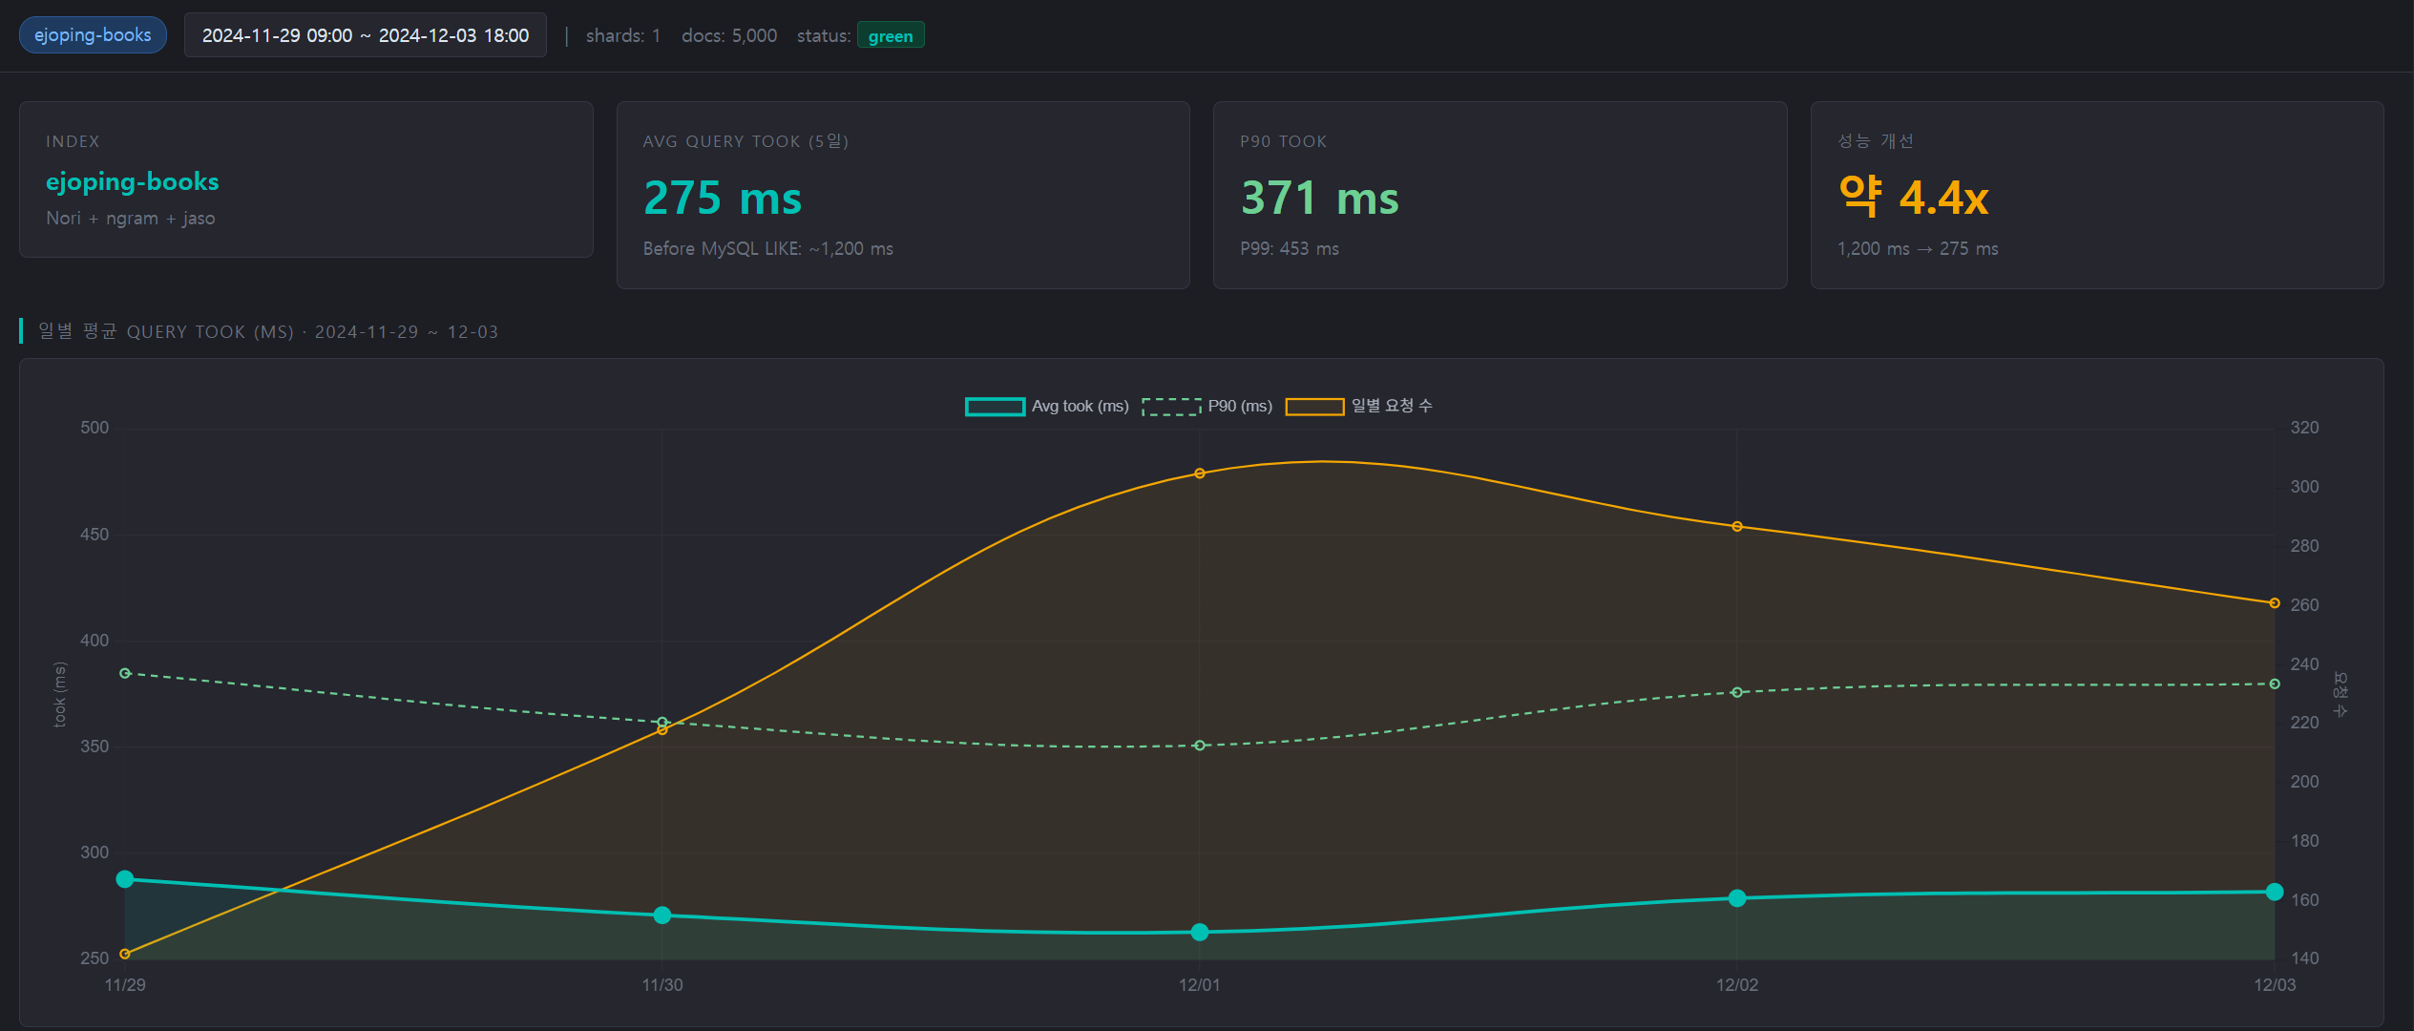Image resolution: width=2414 pixels, height=1031 pixels.
Task: Click the 12/01 x-axis label
Action: pos(1200,985)
